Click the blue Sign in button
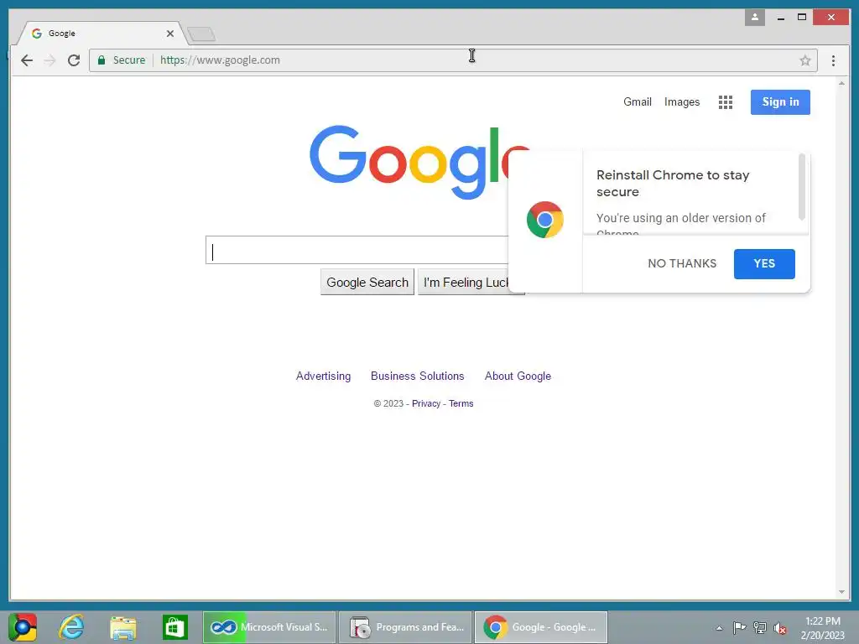The height and width of the screenshot is (644, 859). tap(780, 101)
